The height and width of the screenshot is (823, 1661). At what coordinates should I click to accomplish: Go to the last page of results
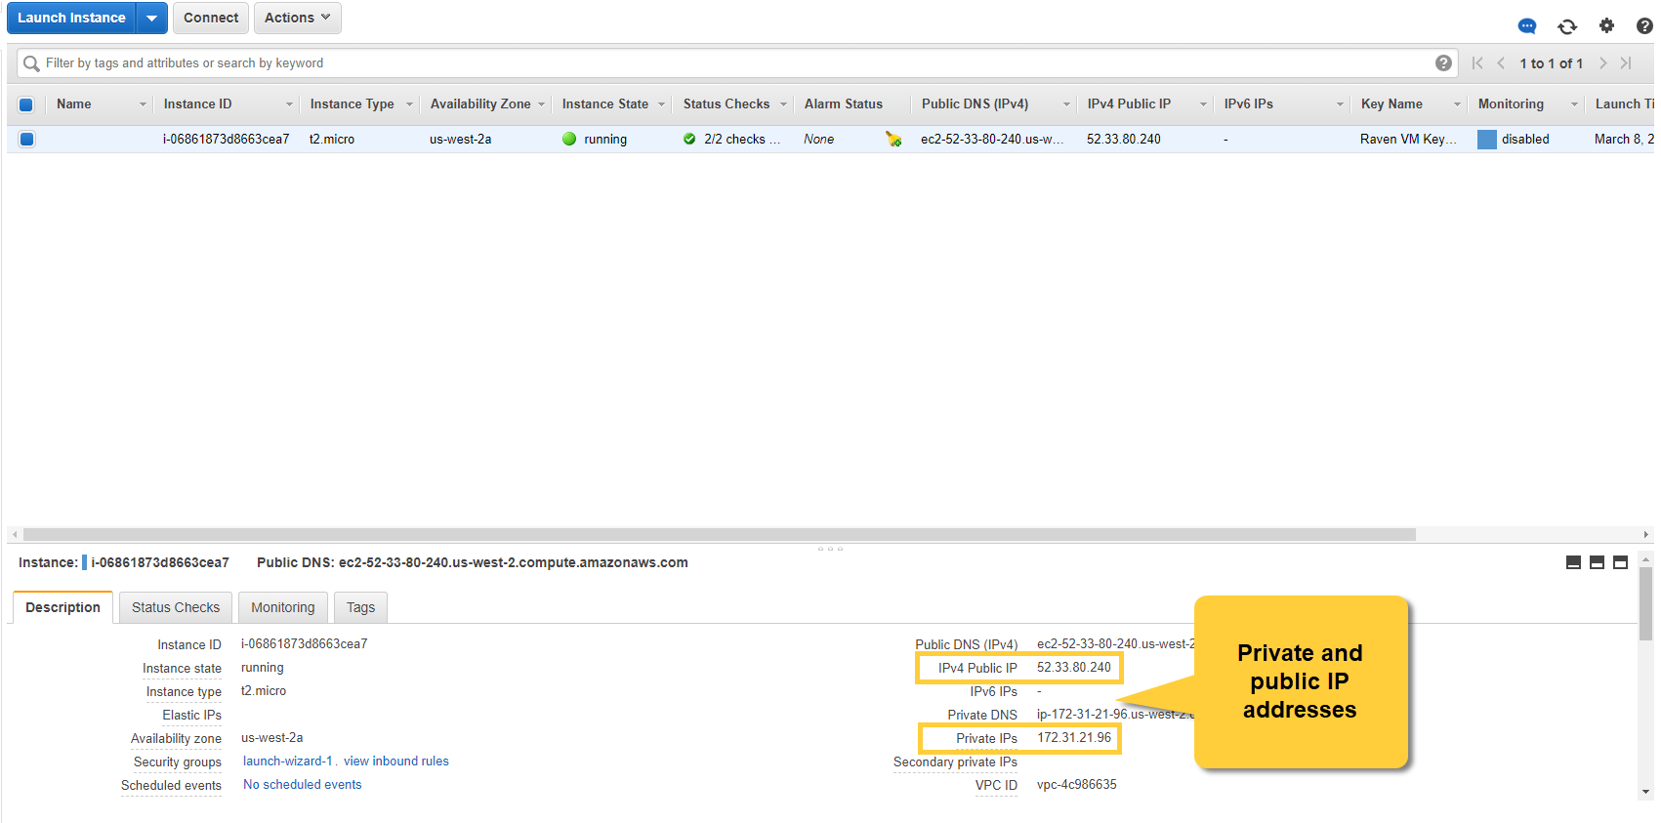point(1626,62)
